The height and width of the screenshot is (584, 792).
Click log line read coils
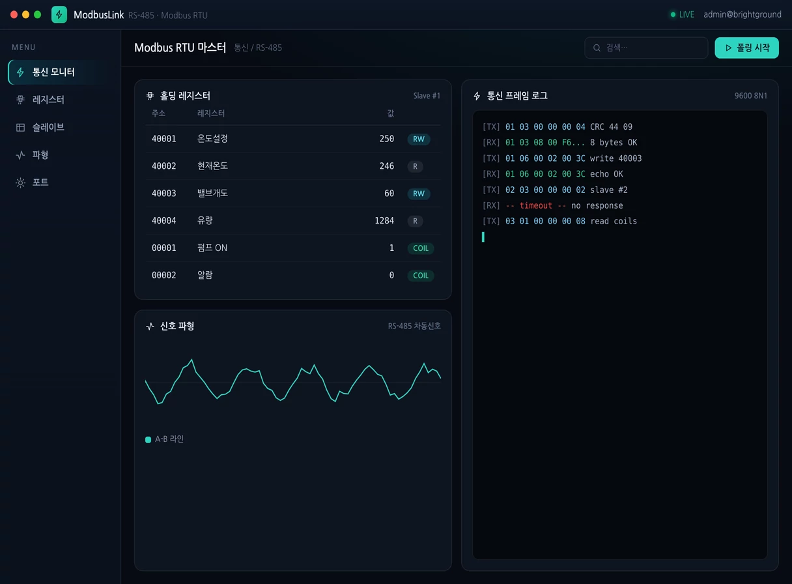(x=560, y=221)
